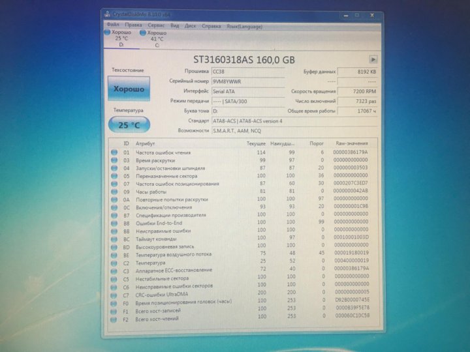
Task: Click the disk title ST3160318AS 160,0 GB
Action: point(244,59)
